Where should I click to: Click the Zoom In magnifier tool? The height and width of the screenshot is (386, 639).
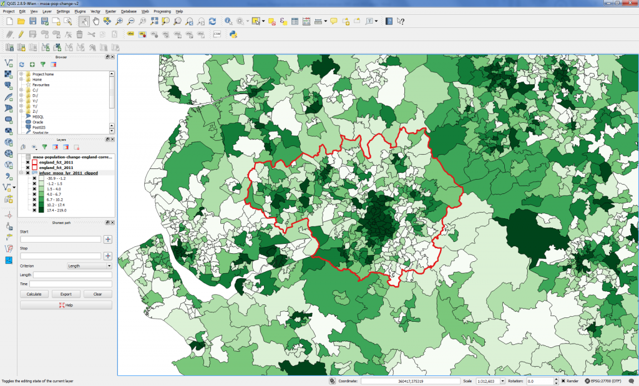click(x=119, y=21)
